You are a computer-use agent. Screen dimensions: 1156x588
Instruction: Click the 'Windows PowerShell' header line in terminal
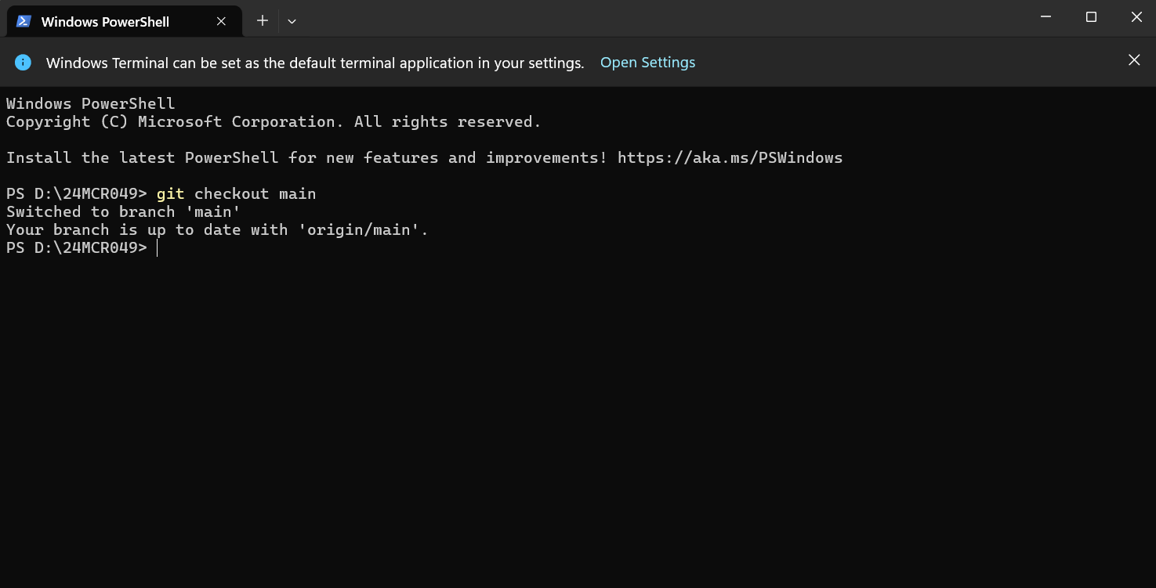91,103
